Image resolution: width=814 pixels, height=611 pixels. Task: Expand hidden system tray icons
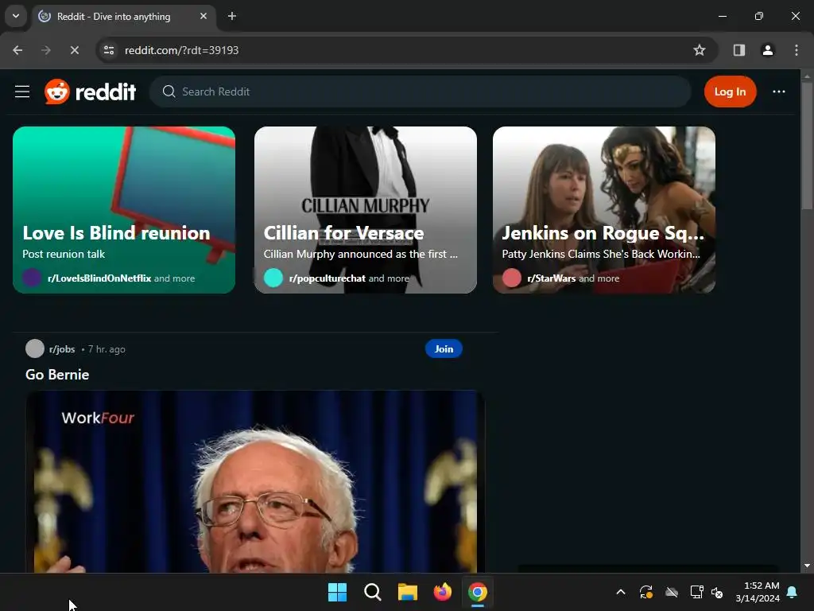click(620, 592)
